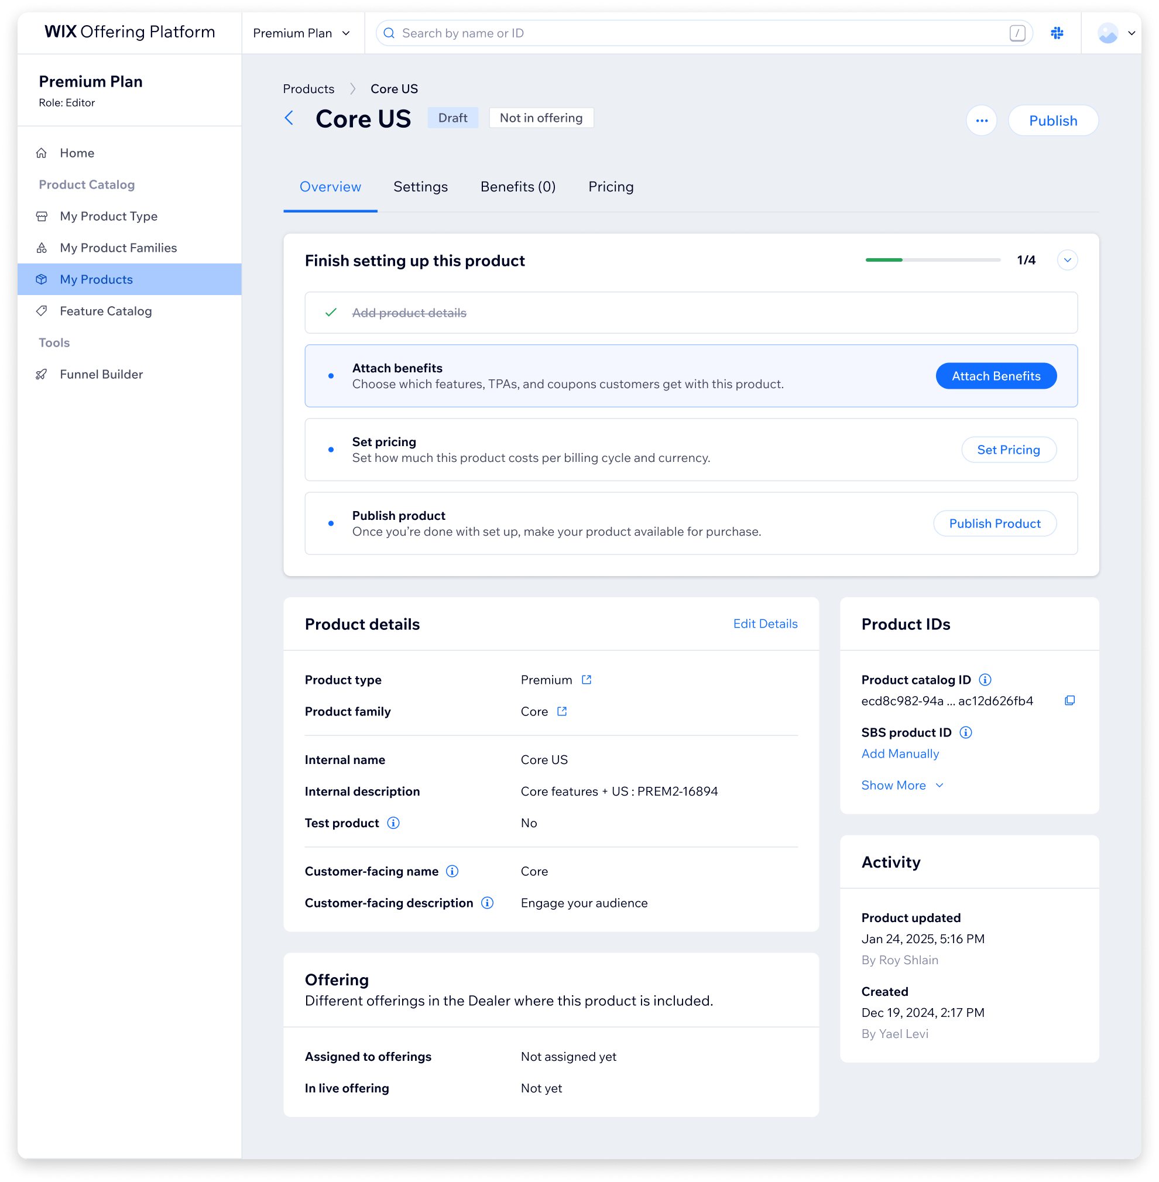Click the Publish button
The width and height of the screenshot is (1159, 1182).
1053,121
